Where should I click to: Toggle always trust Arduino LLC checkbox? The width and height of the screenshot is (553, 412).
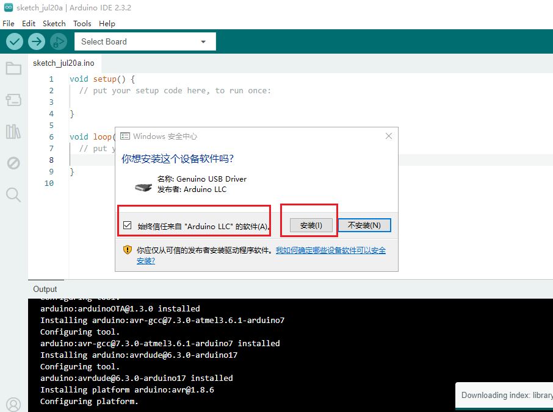click(x=128, y=226)
